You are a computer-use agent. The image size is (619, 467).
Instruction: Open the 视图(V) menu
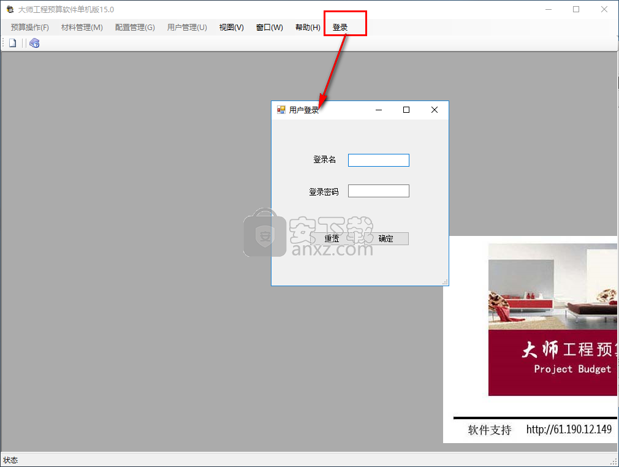(x=231, y=27)
